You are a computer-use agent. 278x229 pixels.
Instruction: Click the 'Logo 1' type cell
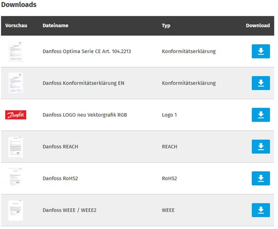[169, 115]
